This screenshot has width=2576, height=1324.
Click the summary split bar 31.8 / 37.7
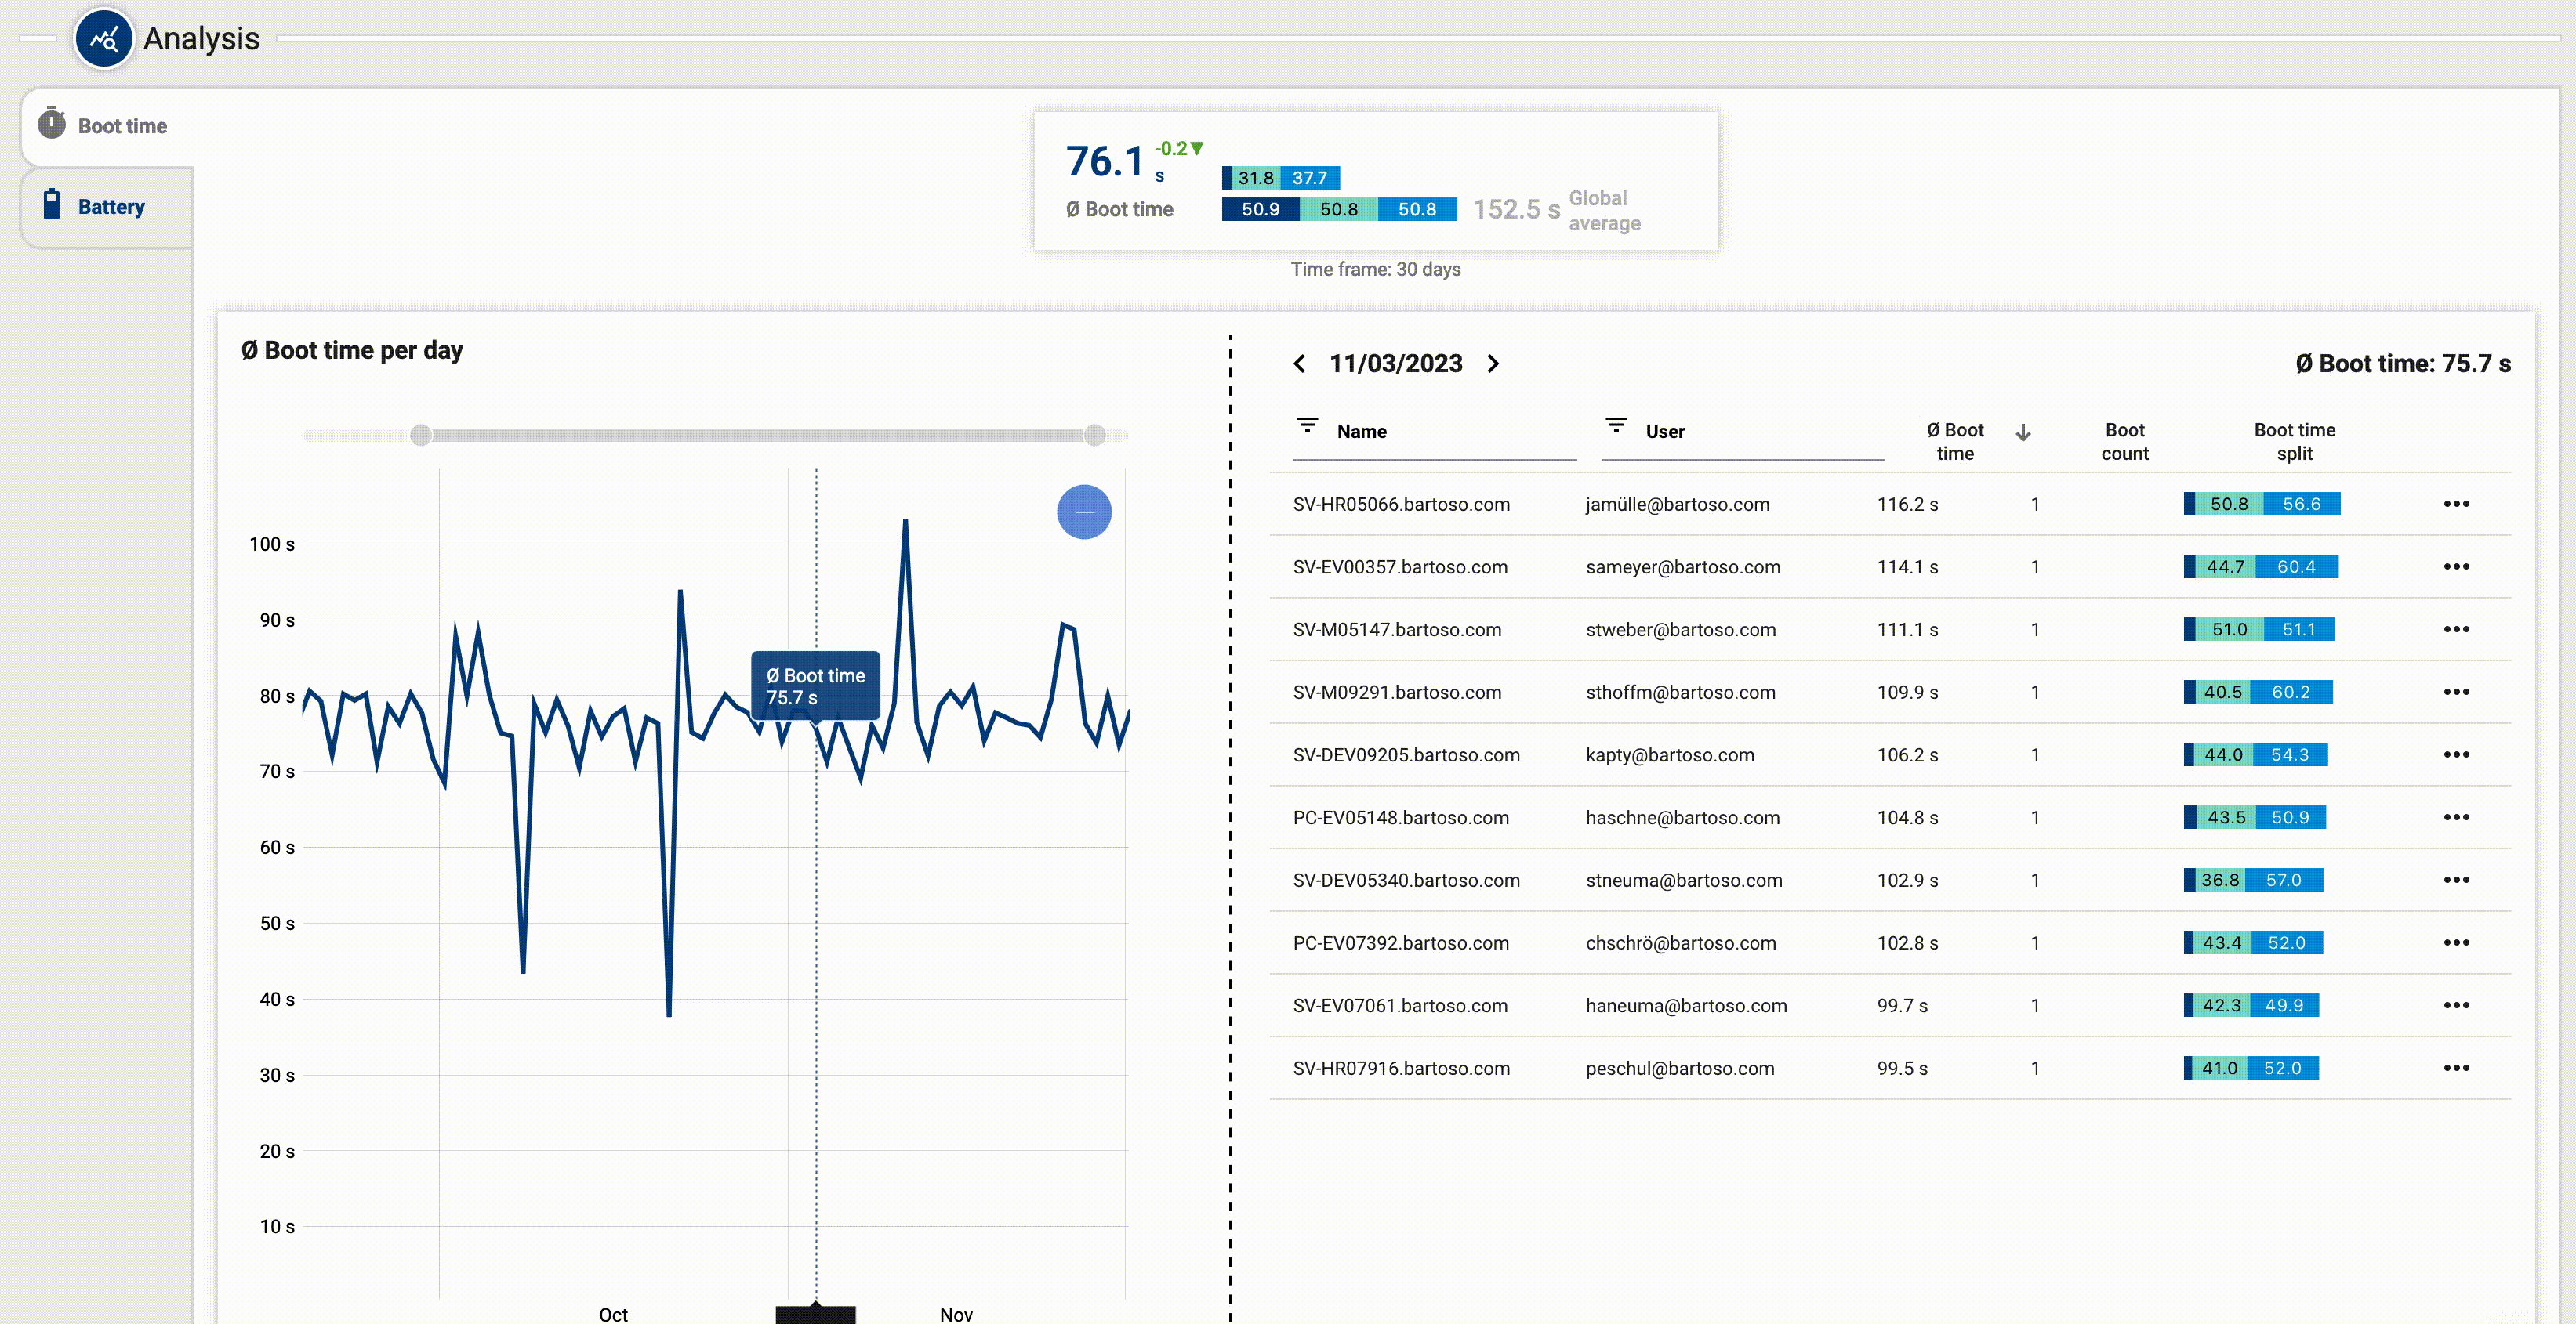click(1281, 178)
